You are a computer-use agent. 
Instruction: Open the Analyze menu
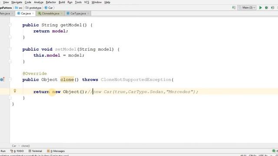coord(39,2)
